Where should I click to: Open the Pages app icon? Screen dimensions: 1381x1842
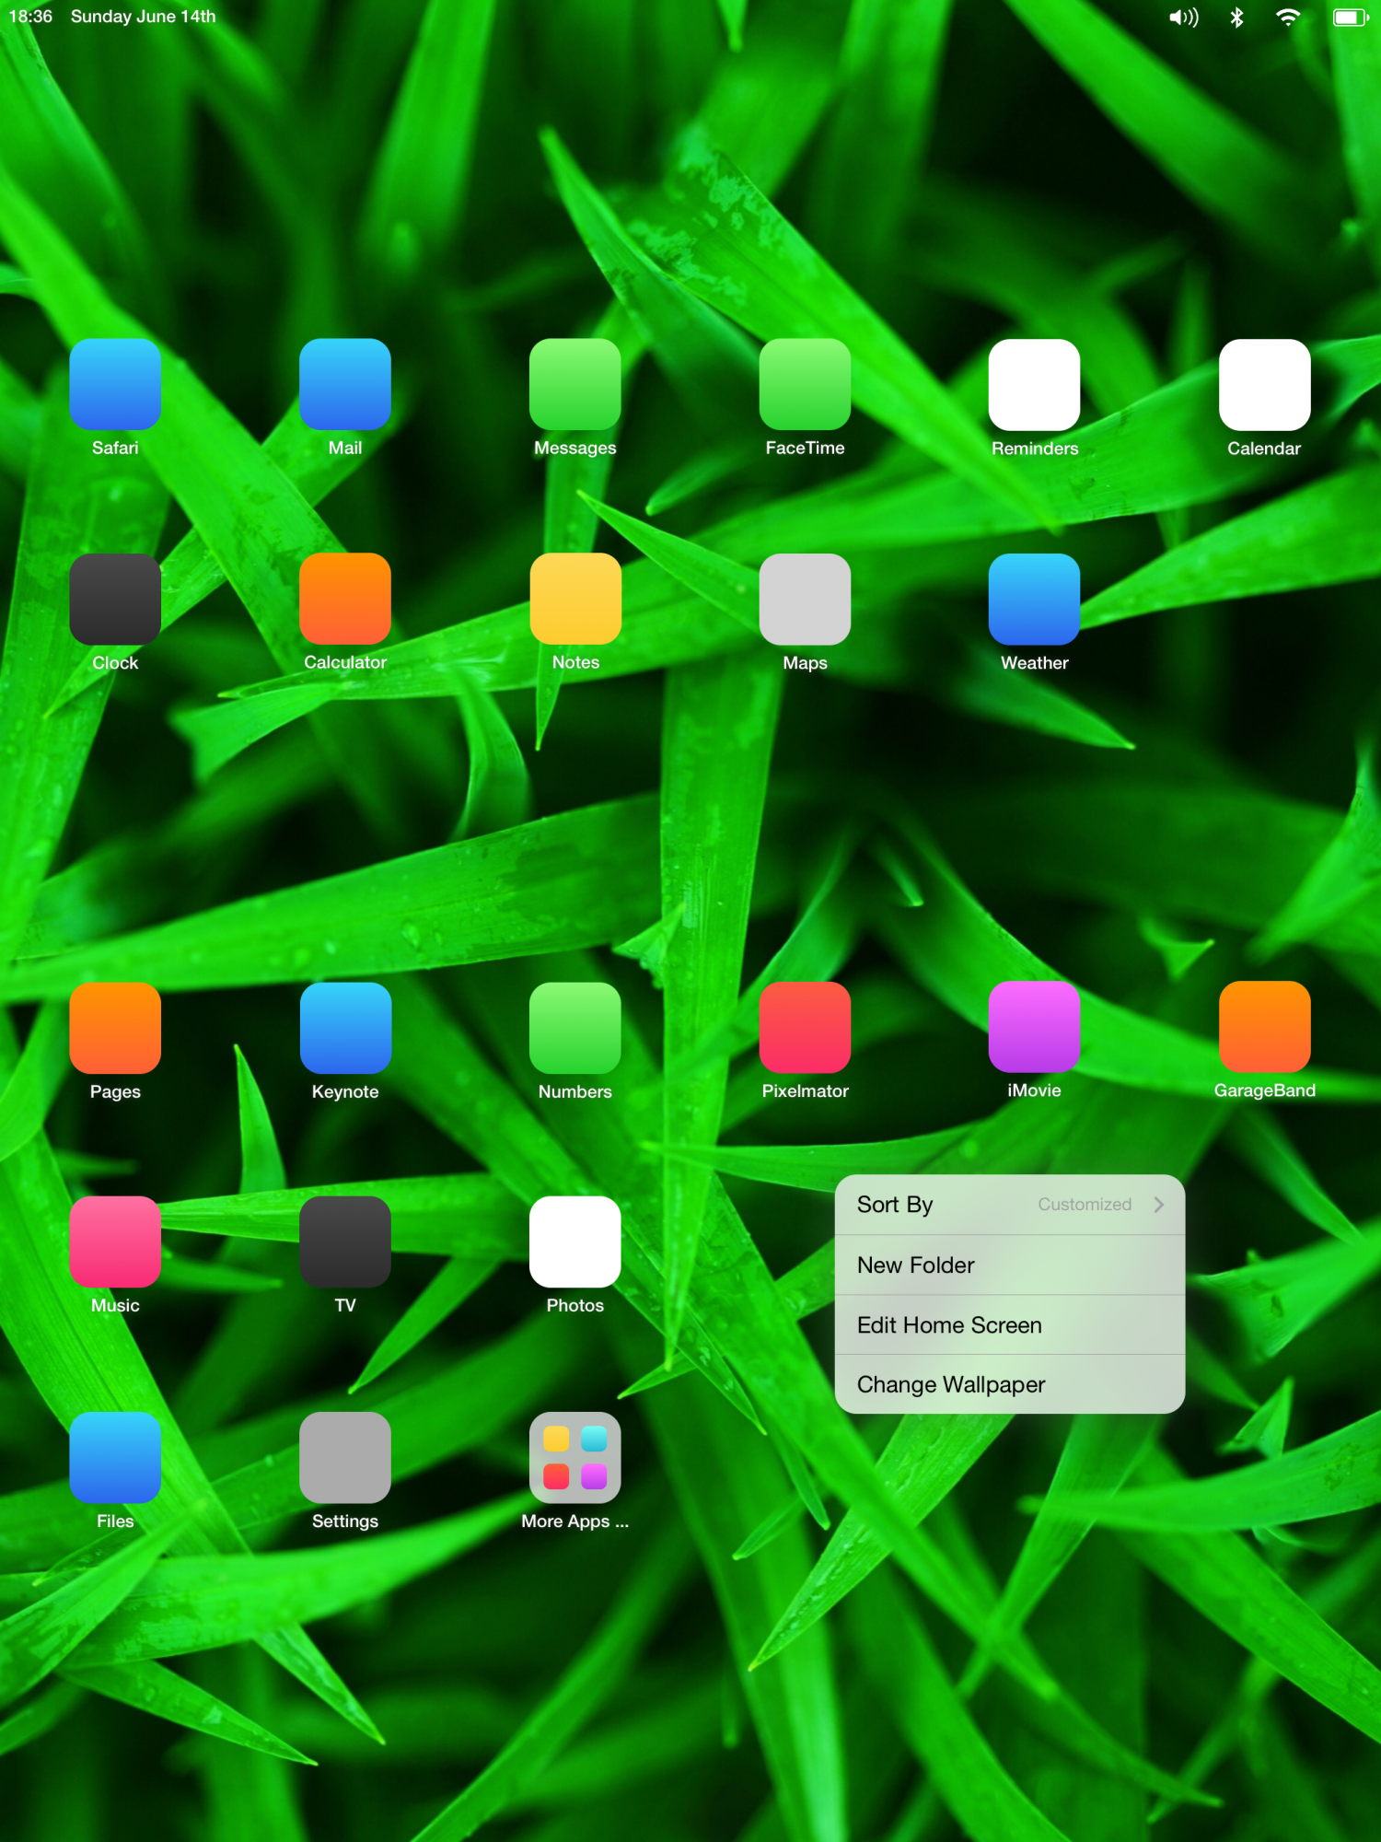coord(115,1028)
